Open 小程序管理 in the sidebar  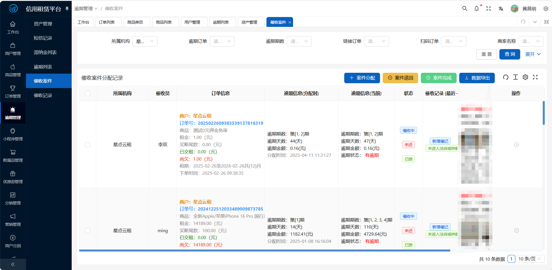[x=13, y=135]
